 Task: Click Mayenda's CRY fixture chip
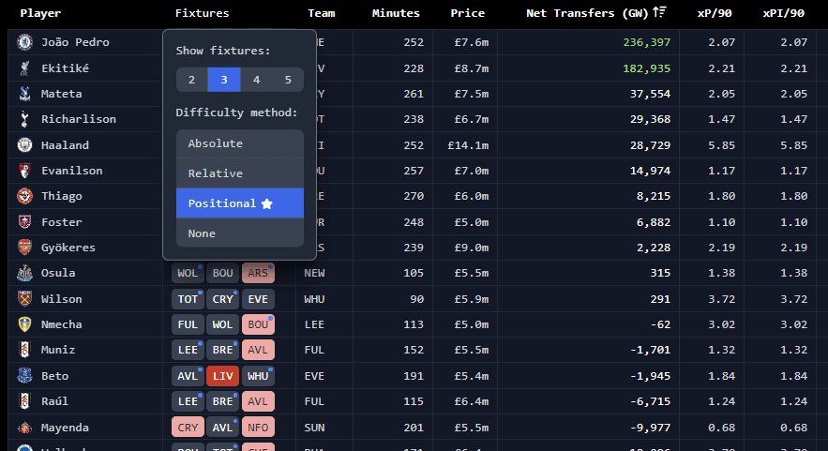188,428
